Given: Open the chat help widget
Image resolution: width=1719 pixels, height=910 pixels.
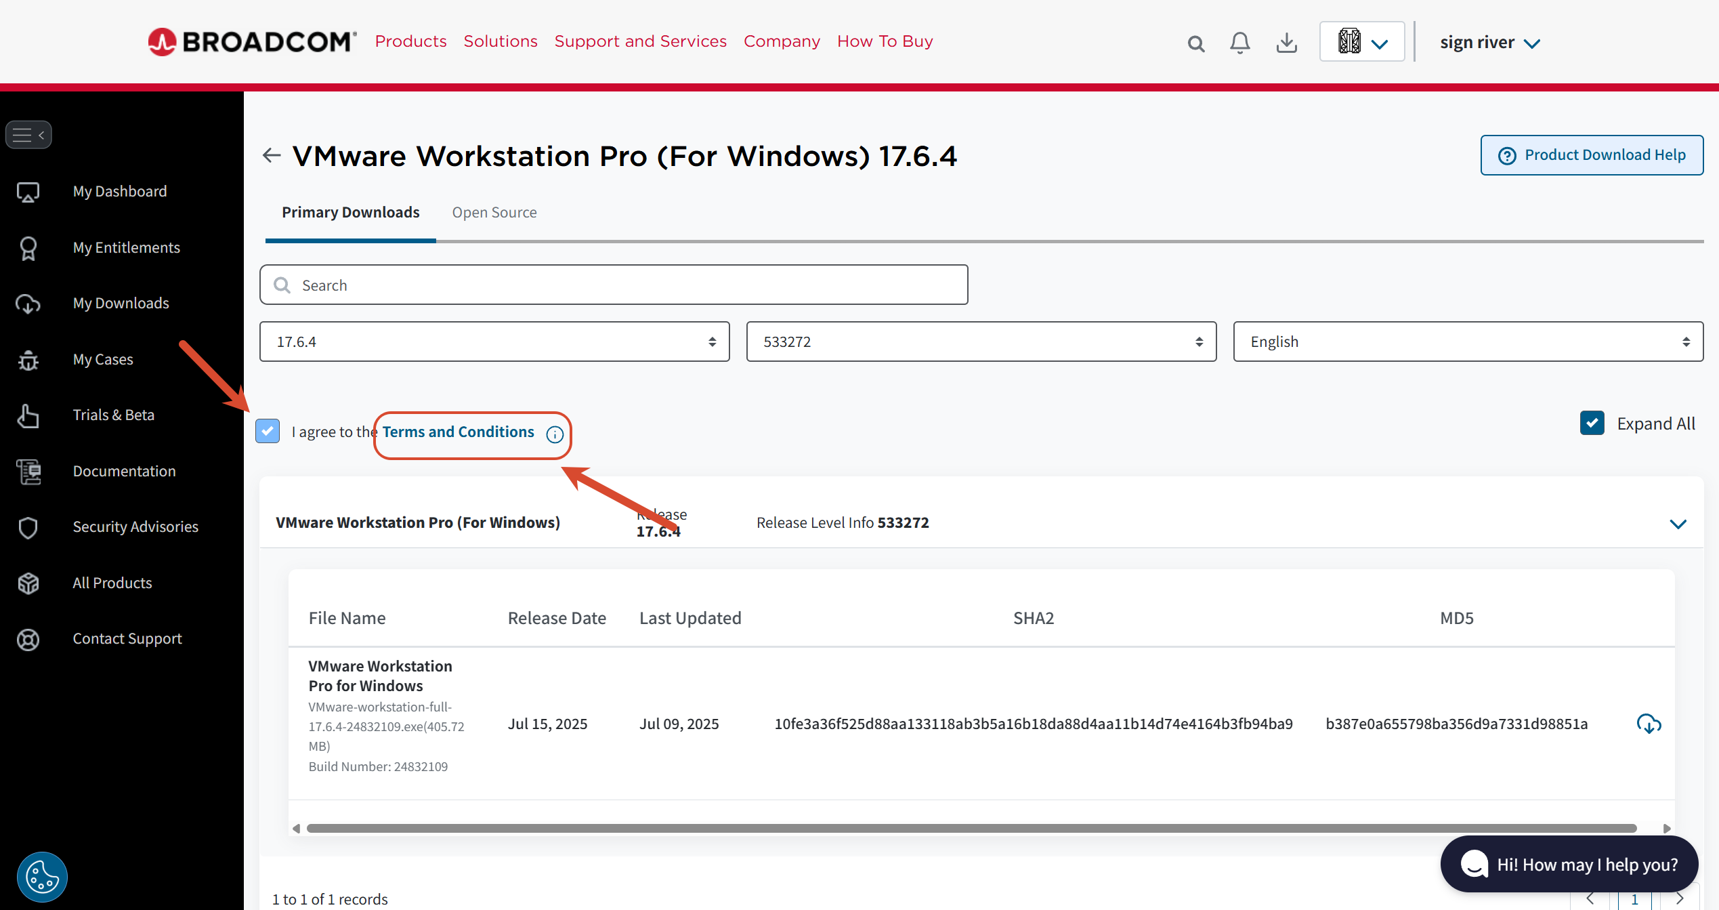Looking at the screenshot, I should coord(1569,865).
